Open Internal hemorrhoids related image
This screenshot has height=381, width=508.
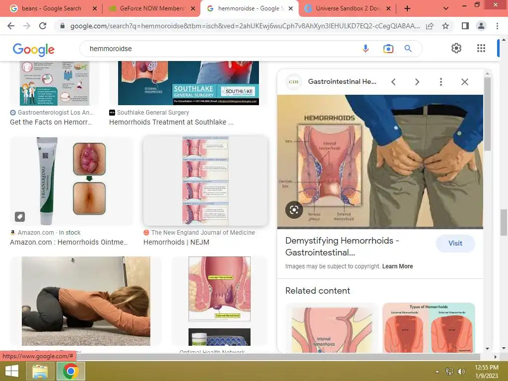[332, 328]
